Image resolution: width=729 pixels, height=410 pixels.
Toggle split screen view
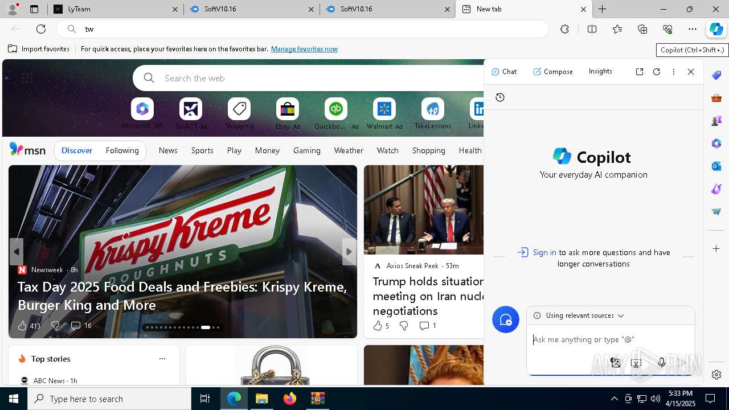point(592,29)
